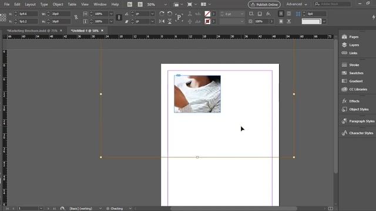The width and height of the screenshot is (376, 211).
Task: Close the Untitled-1 document tab
Action: click(x=102, y=30)
